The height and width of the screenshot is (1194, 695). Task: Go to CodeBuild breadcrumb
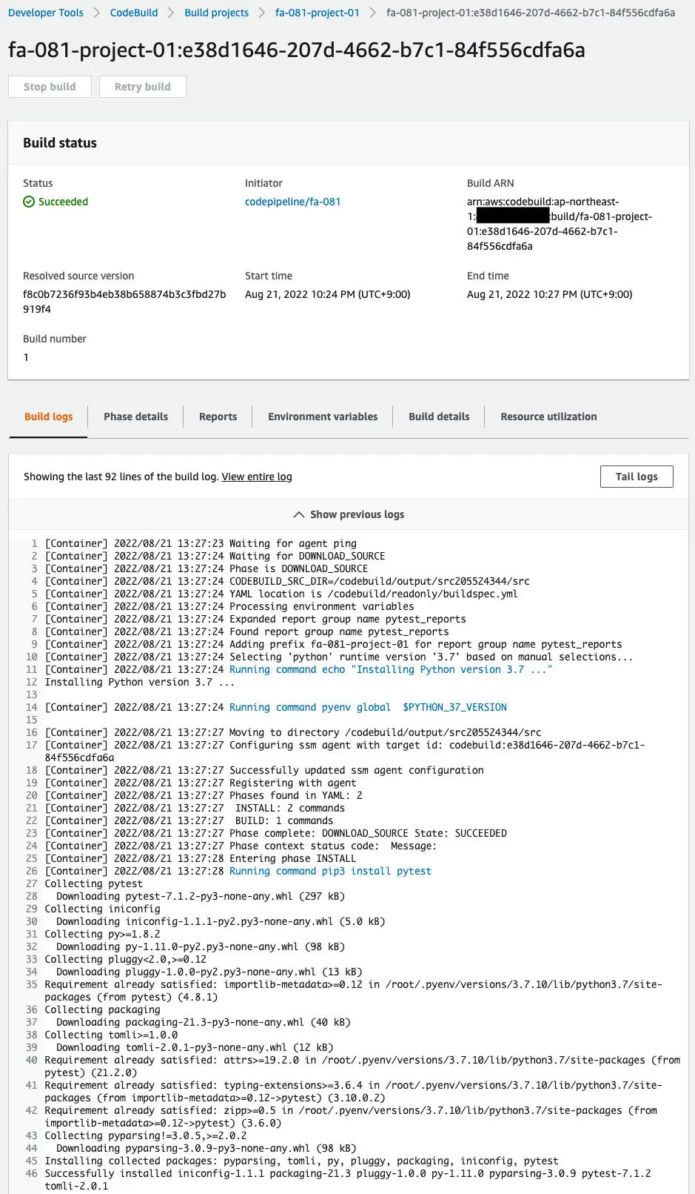pyautogui.click(x=134, y=13)
